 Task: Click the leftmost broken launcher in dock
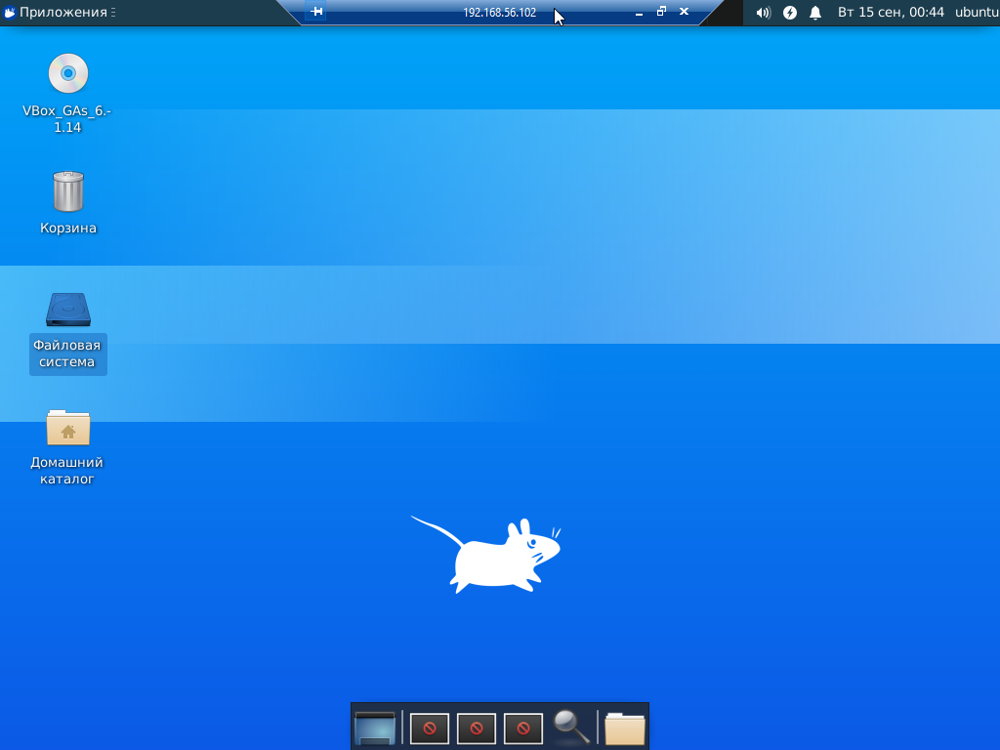pos(430,728)
